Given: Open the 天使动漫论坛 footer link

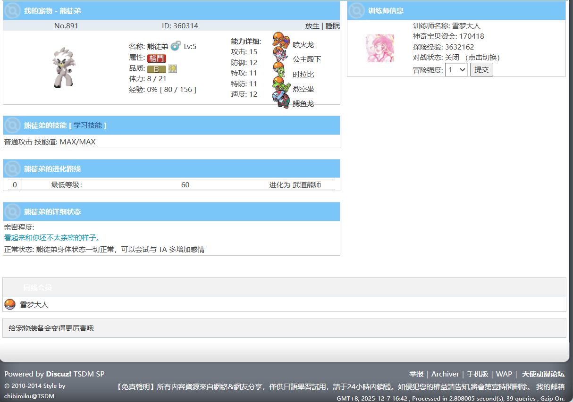Looking at the screenshot, I should [543, 374].
